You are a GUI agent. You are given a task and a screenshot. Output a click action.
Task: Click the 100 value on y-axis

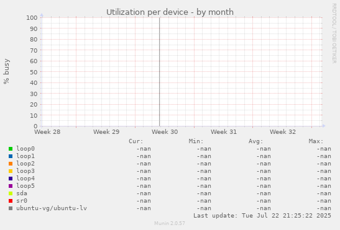click(32, 17)
